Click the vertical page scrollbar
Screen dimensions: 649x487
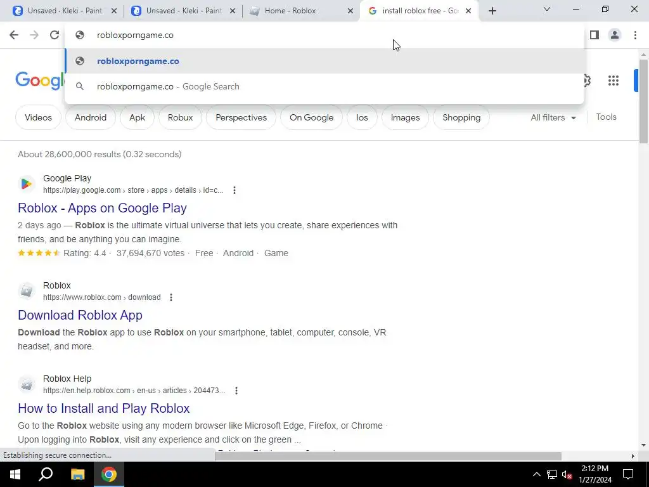(644, 101)
